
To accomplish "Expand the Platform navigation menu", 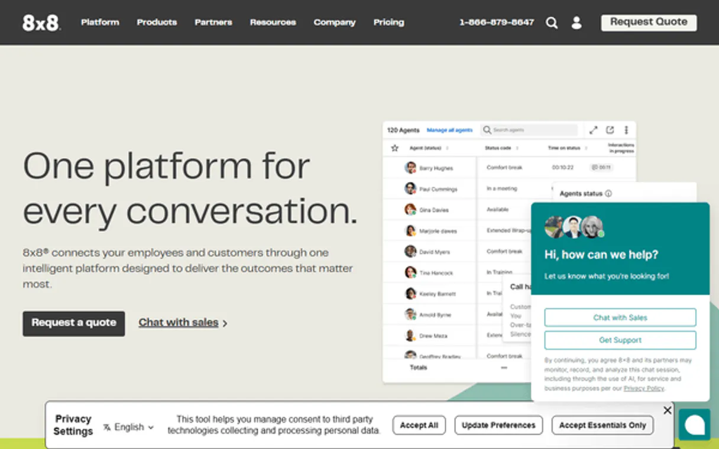I will pyautogui.click(x=100, y=22).
